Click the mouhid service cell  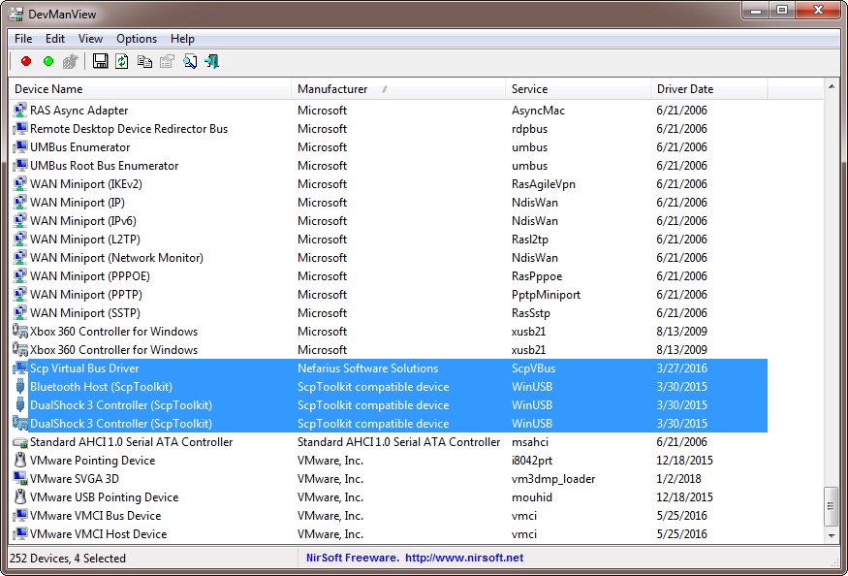click(532, 496)
